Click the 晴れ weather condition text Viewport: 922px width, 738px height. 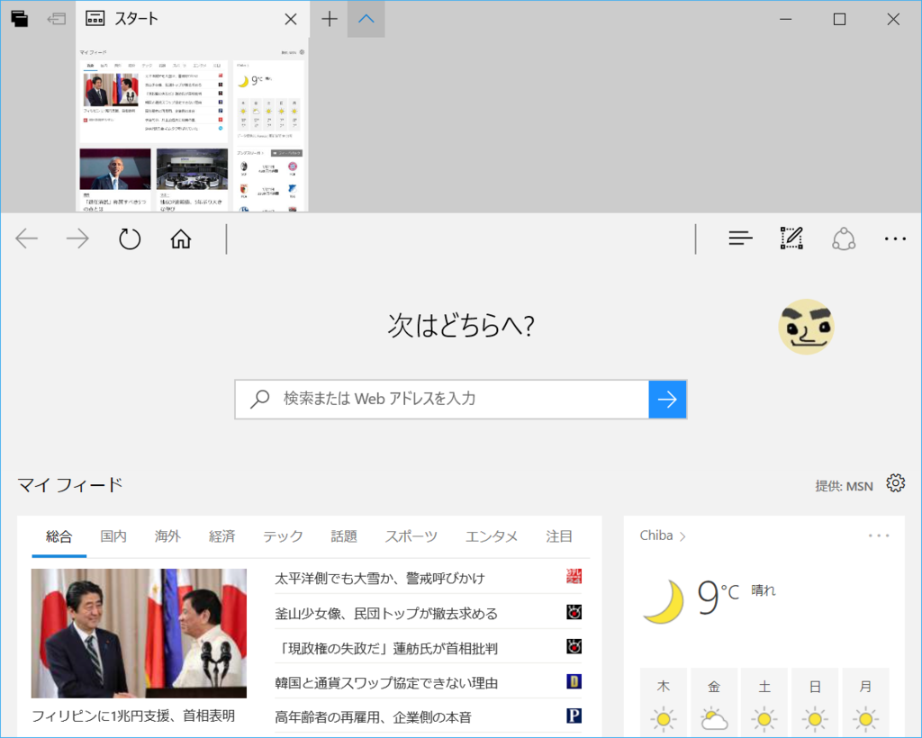pos(764,589)
